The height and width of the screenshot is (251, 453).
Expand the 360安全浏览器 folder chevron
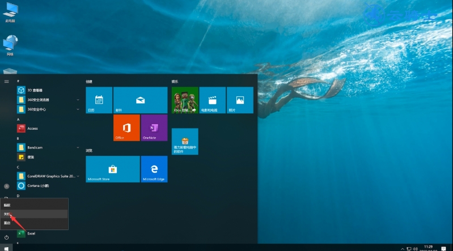[78, 100]
